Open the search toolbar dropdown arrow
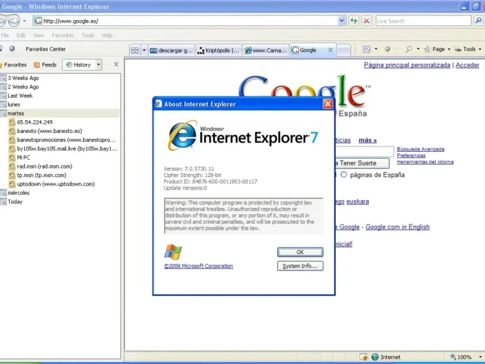Image resolution: width=485 pixels, height=364 pixels. (x=418, y=49)
